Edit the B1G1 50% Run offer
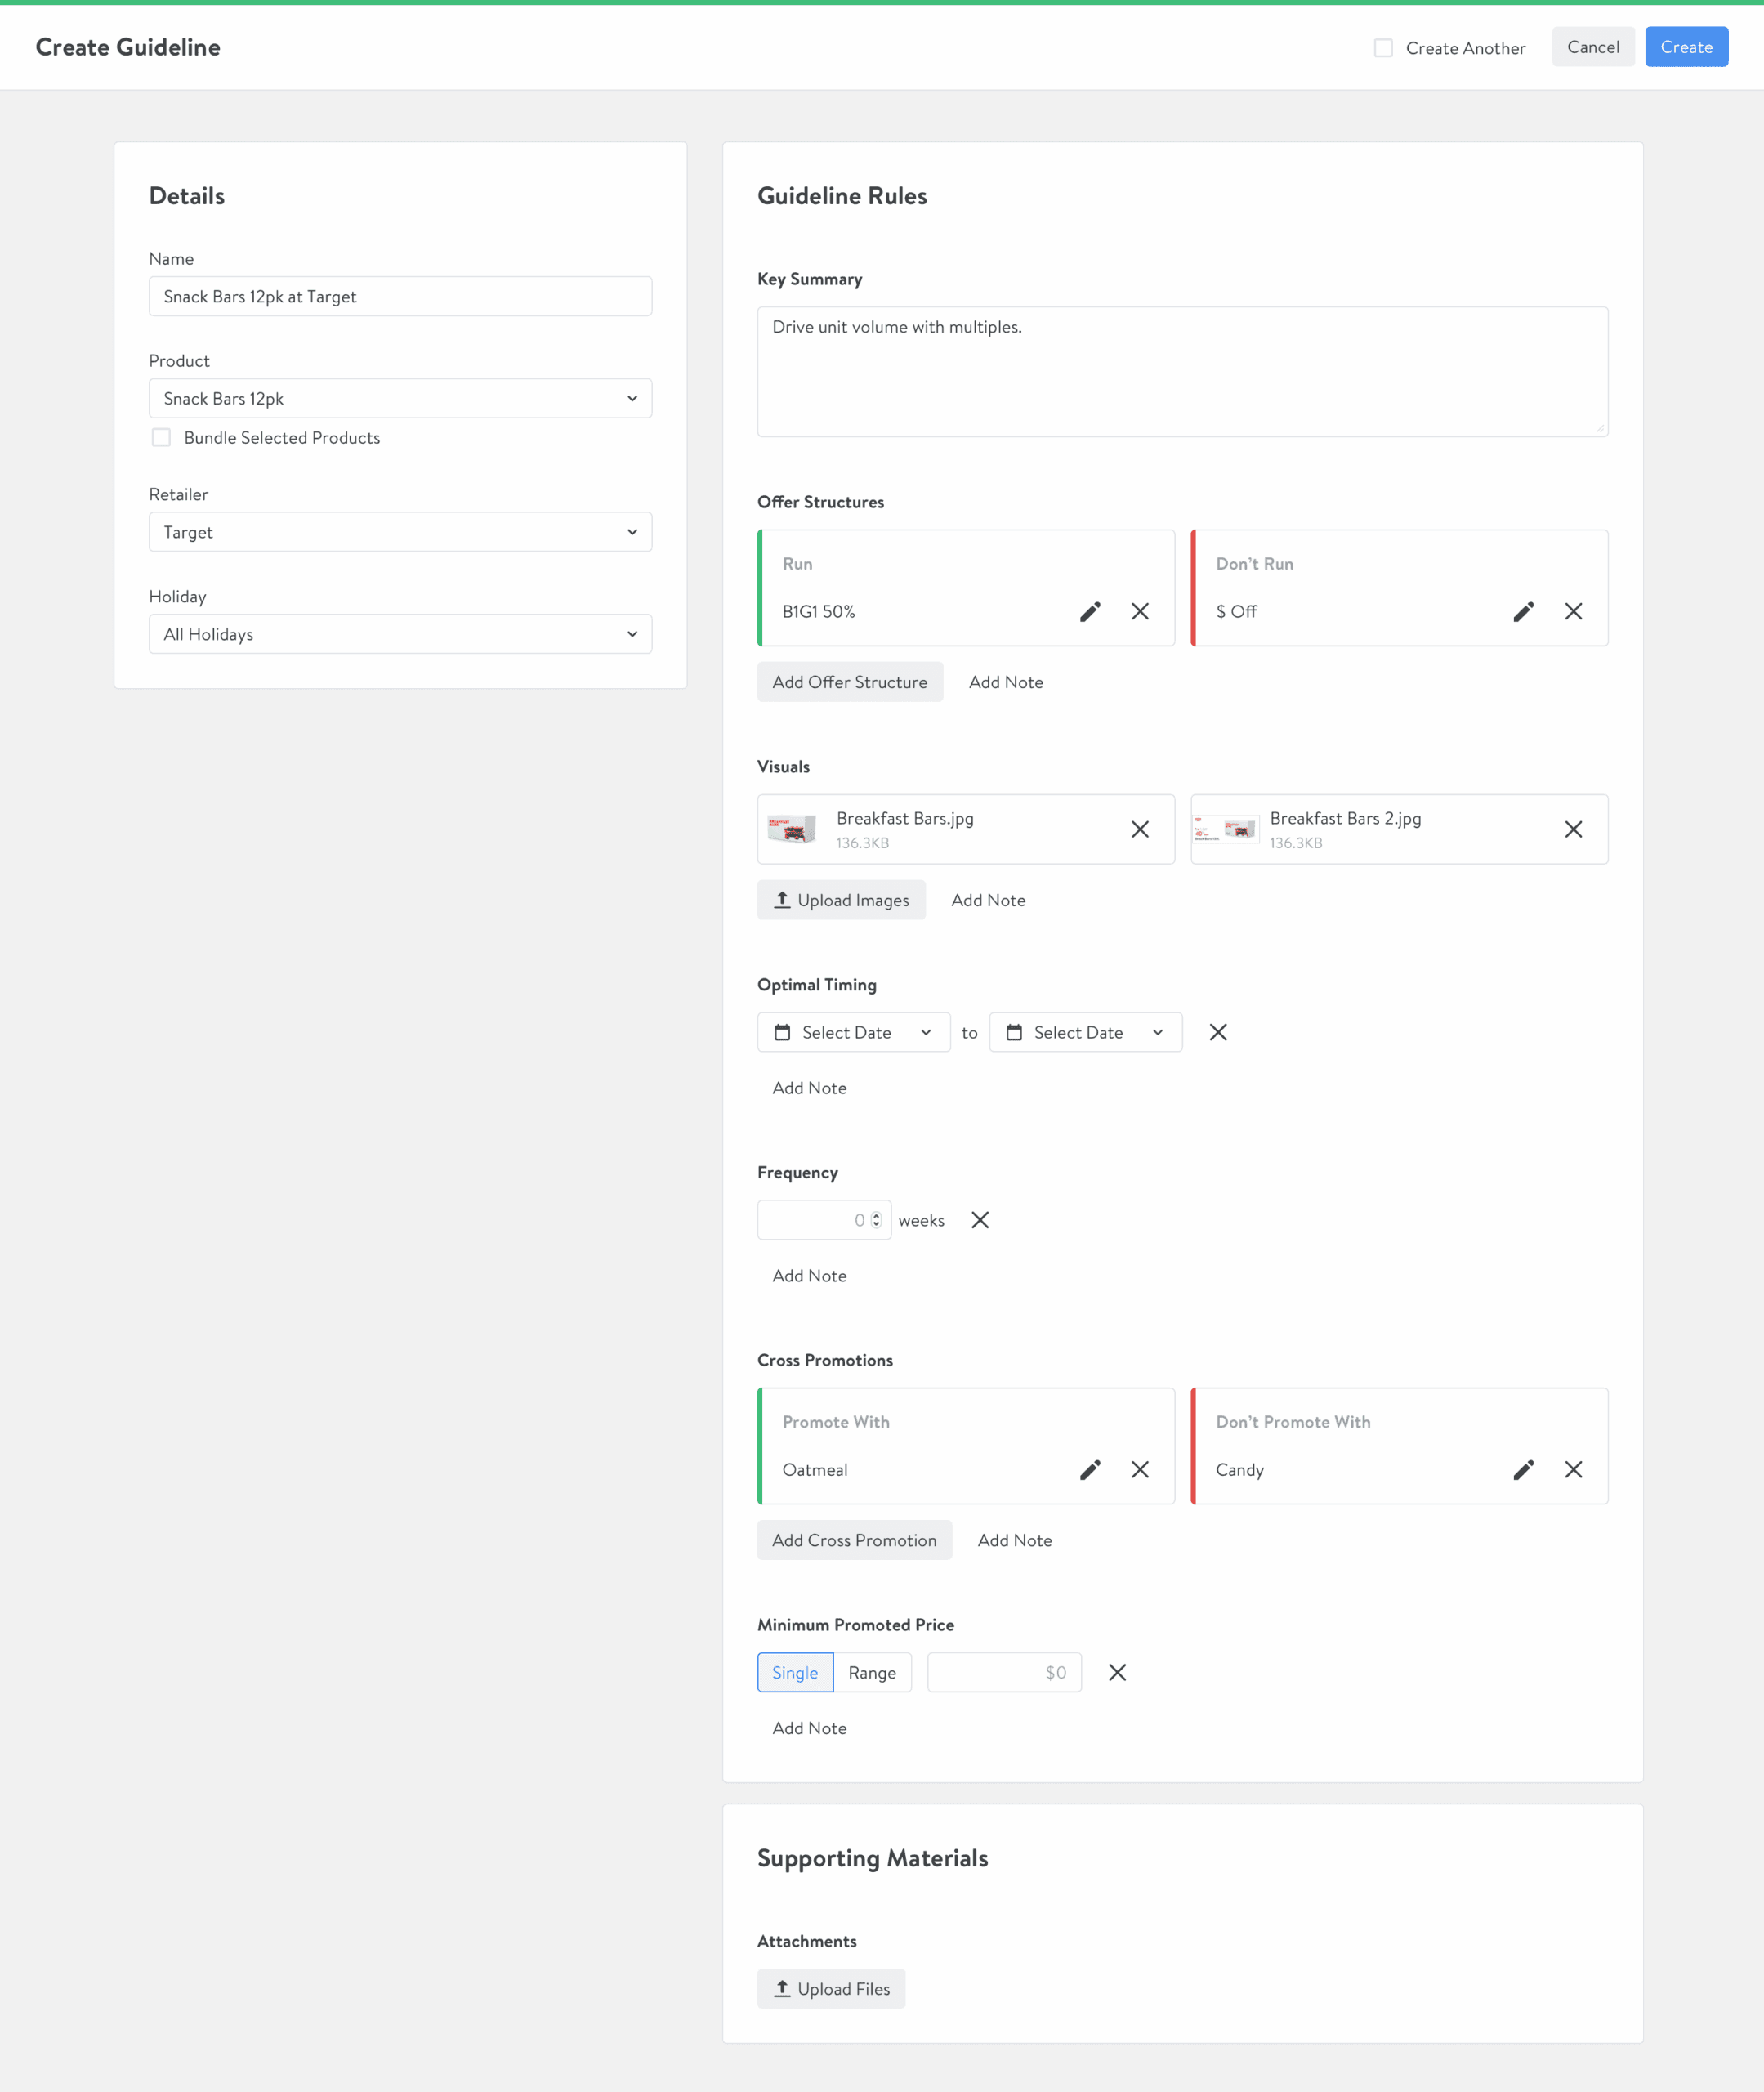Viewport: 1764px width, 2092px height. (x=1090, y=611)
